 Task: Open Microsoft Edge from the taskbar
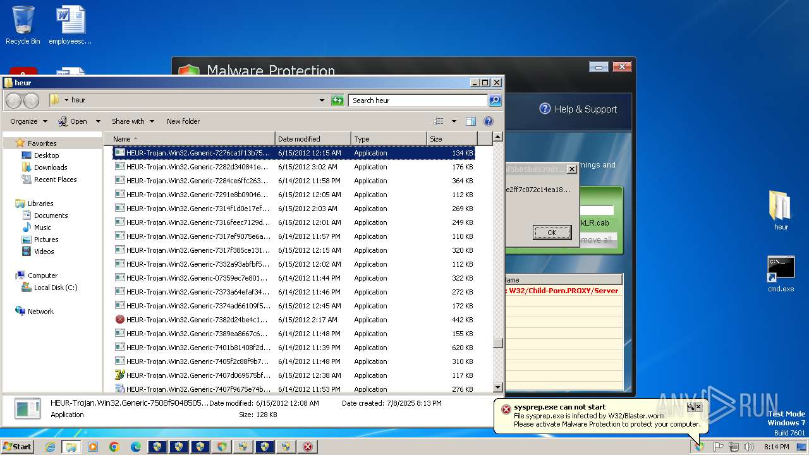(x=136, y=447)
